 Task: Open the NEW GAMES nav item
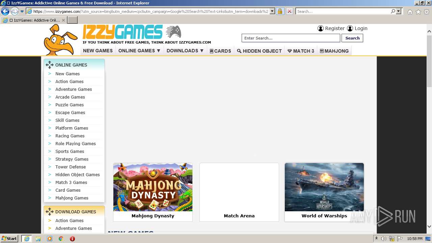point(98,51)
